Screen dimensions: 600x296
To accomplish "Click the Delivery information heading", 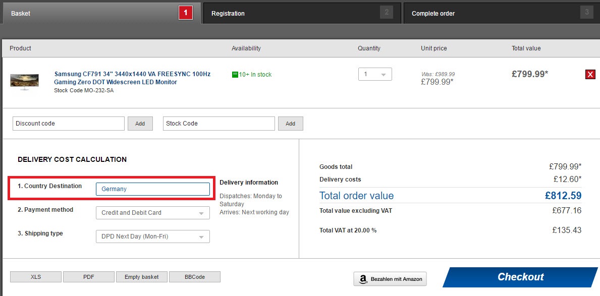I will tap(249, 183).
